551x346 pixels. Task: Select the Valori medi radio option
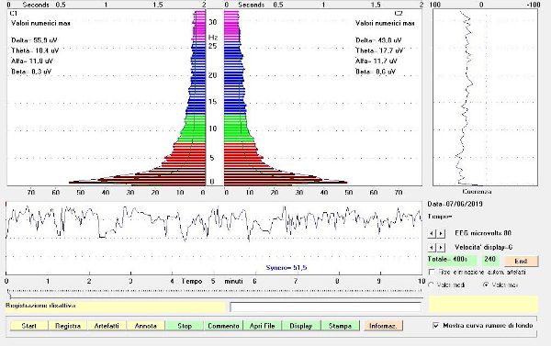(x=432, y=285)
